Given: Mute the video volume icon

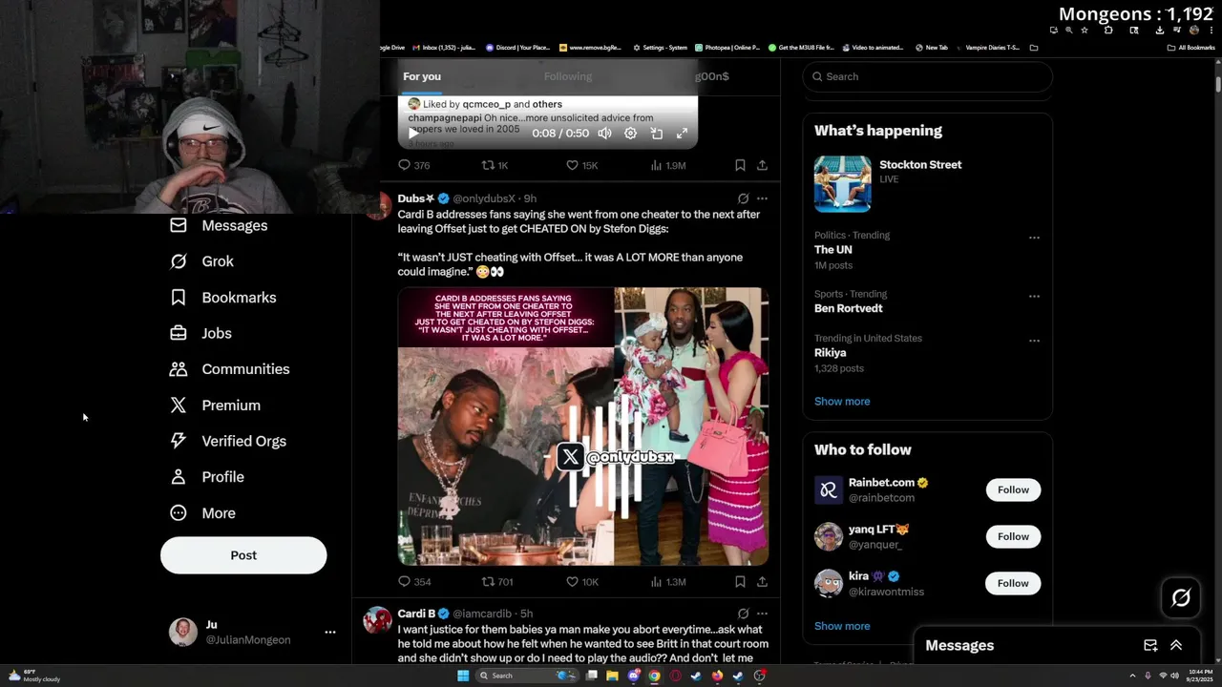Looking at the screenshot, I should [x=604, y=134].
